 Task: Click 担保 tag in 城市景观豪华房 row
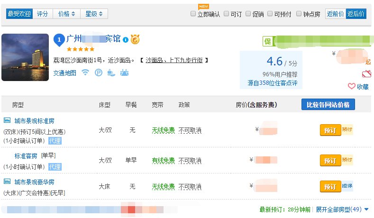pyautogui.click(x=347, y=186)
